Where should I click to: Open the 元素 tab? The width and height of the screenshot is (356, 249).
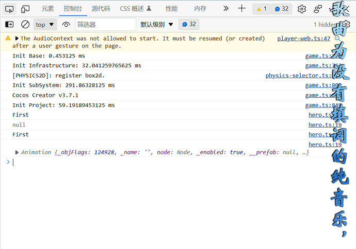(x=47, y=9)
